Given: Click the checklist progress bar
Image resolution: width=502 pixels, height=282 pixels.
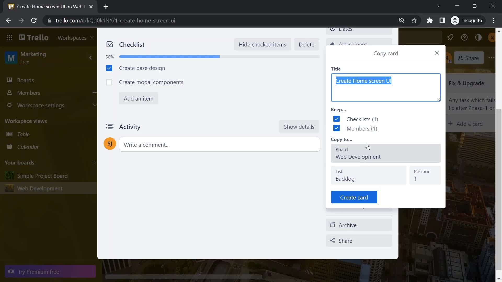Looking at the screenshot, I should point(219,57).
